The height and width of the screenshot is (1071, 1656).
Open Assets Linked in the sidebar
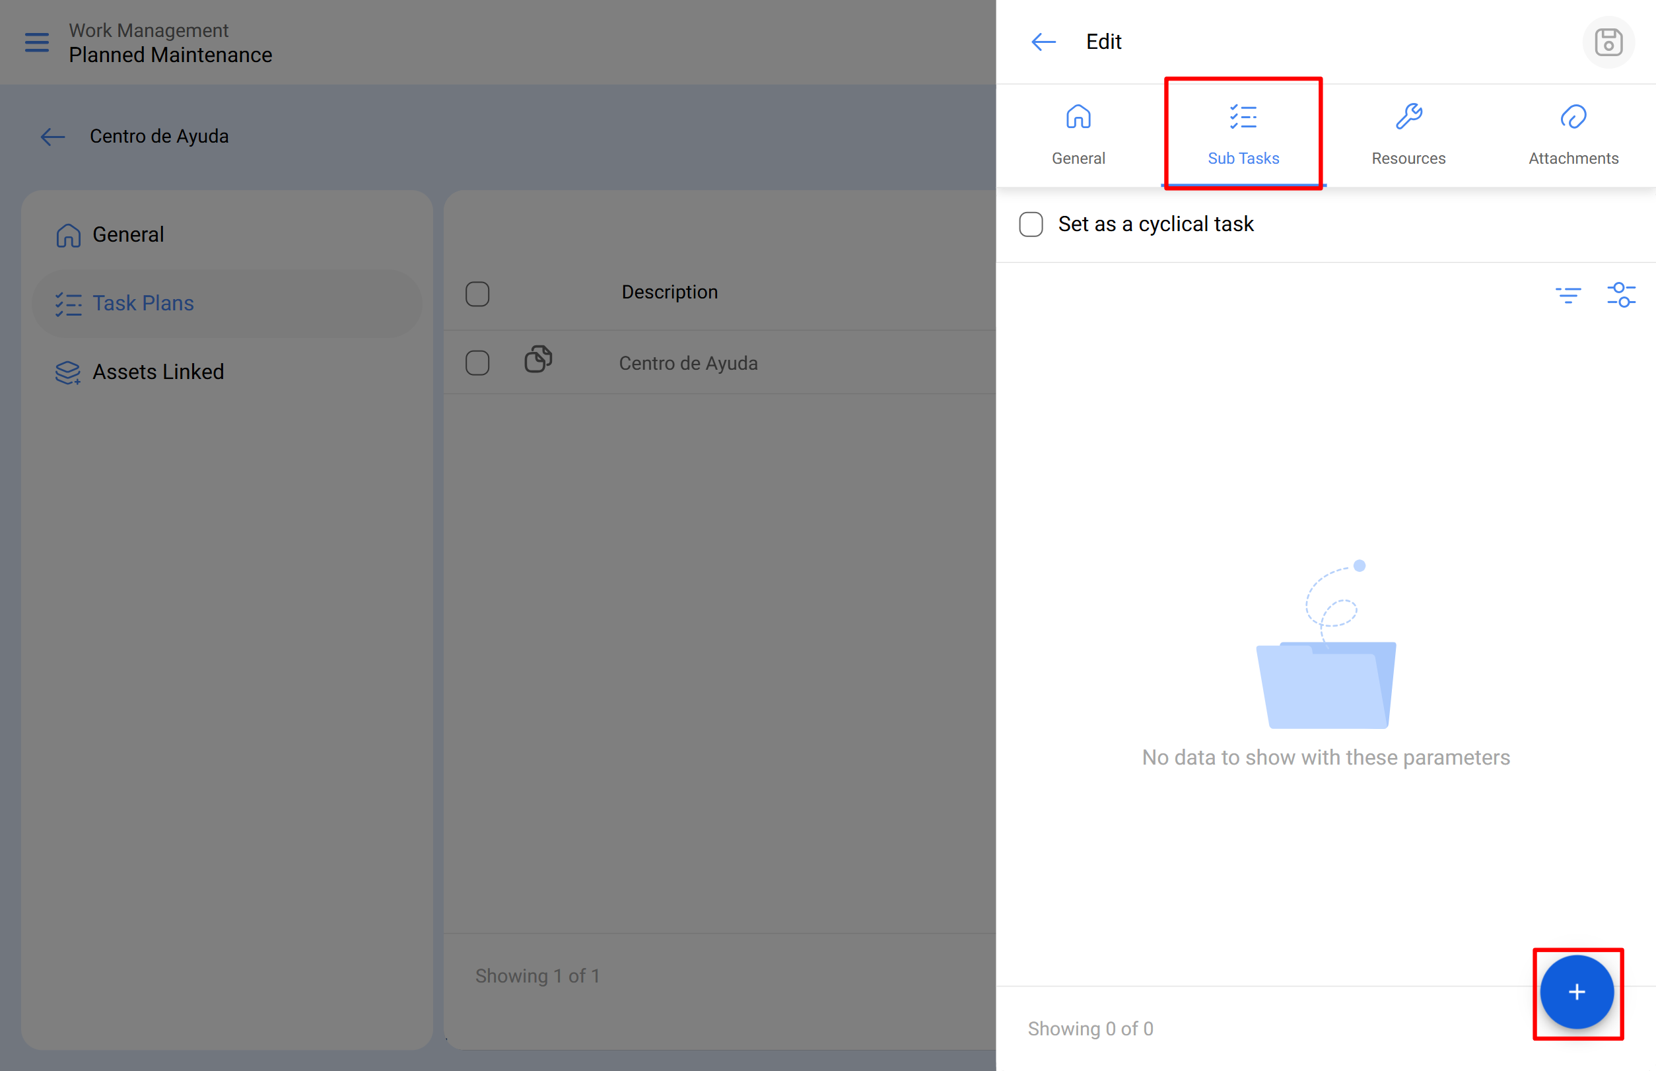[x=227, y=372]
